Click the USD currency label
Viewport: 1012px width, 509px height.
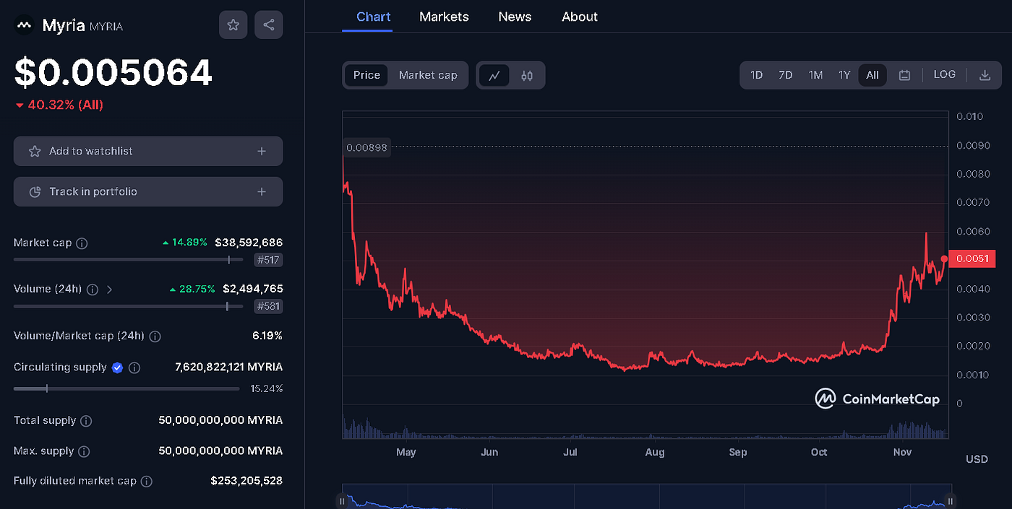coord(977,459)
